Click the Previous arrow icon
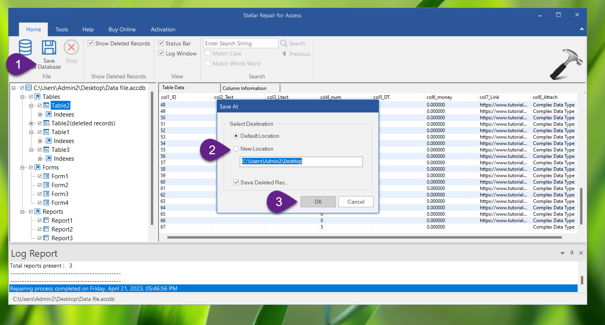 (x=284, y=54)
